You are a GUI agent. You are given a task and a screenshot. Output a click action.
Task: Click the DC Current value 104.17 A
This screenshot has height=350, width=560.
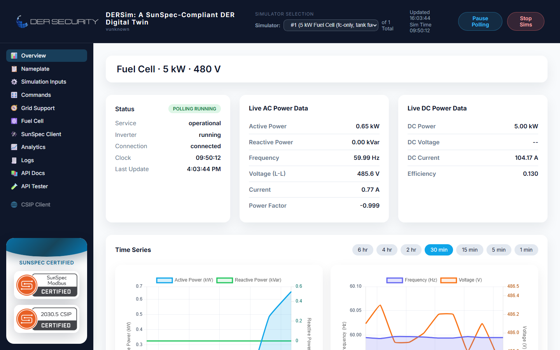[527, 158]
